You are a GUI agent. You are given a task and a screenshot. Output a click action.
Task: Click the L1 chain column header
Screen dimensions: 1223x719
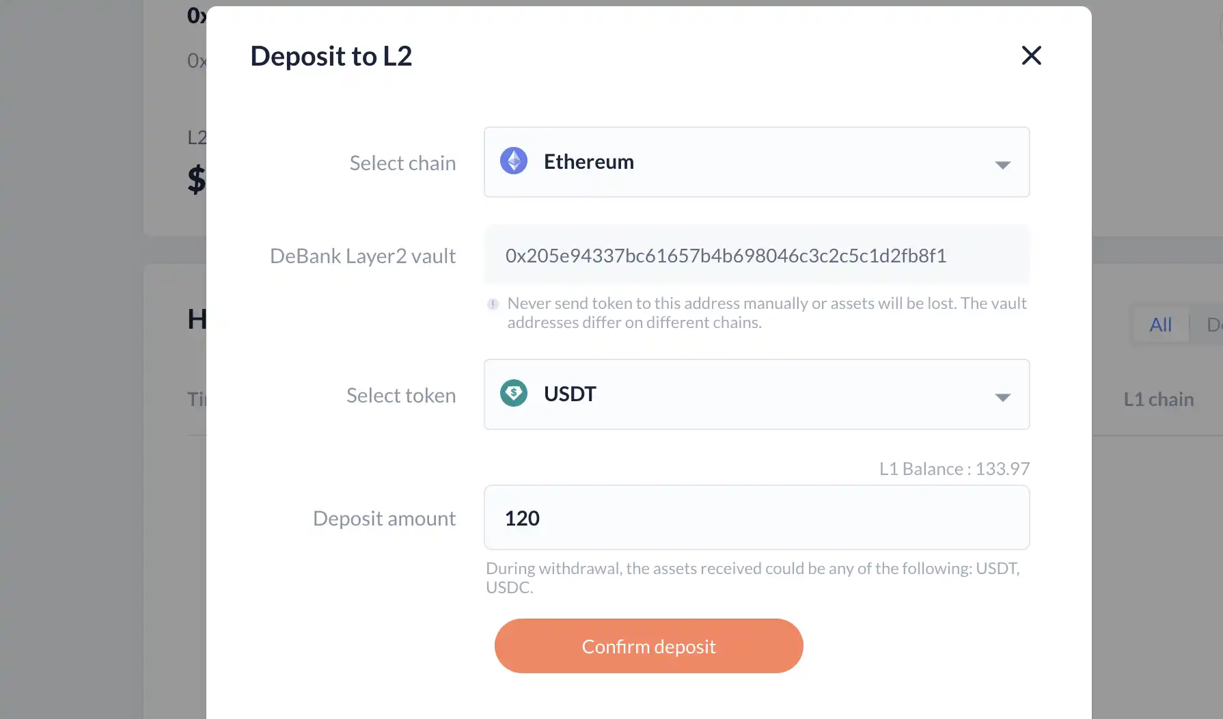click(x=1158, y=399)
